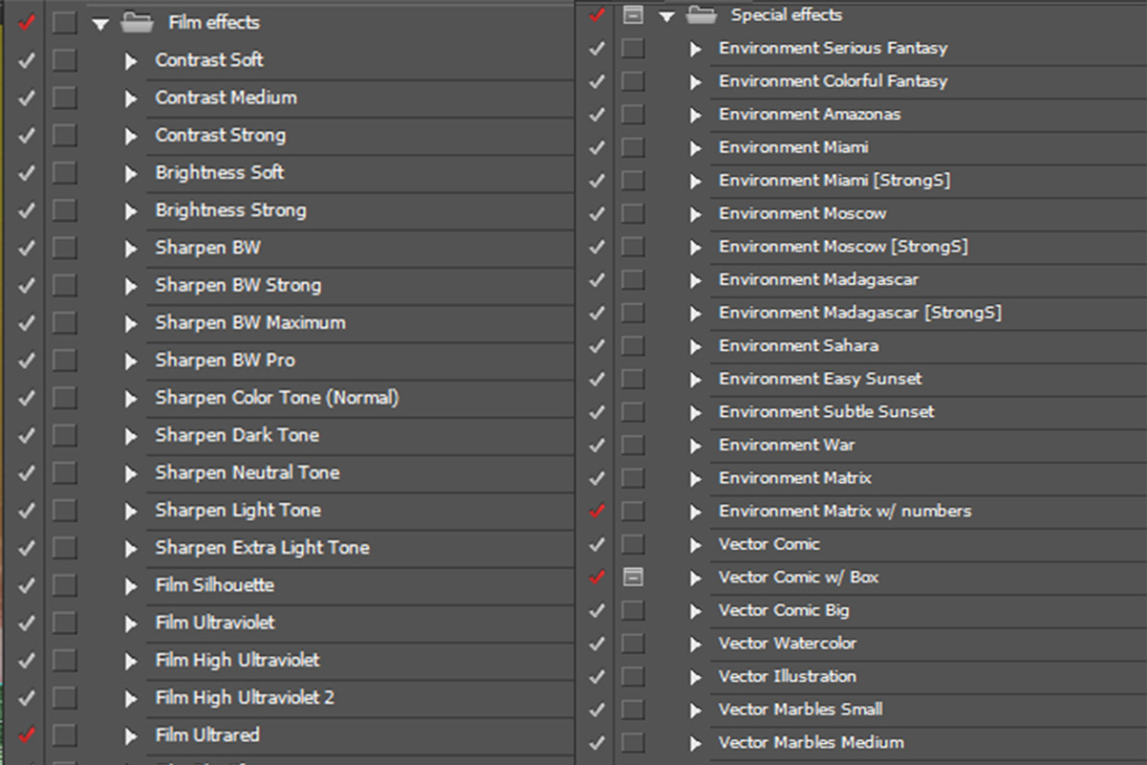Viewport: 1147px width, 765px height.
Task: Select the Environment Moscow action
Action: point(803,213)
